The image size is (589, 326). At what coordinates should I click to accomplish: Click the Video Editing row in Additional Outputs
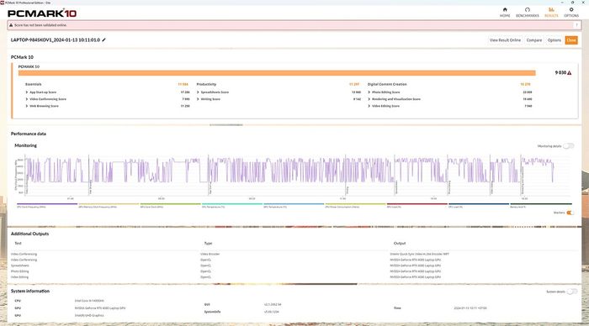tap(294, 277)
